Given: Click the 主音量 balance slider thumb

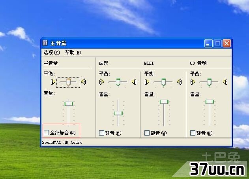Looking at the screenshot, I should click(68, 82).
